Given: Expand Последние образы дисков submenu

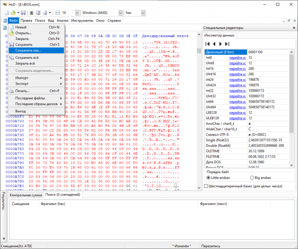Looking at the screenshot, I should tap(36, 104).
